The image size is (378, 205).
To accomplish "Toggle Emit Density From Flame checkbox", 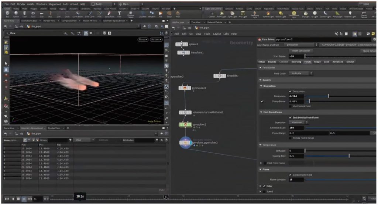I will pyautogui.click(x=290, y=117).
